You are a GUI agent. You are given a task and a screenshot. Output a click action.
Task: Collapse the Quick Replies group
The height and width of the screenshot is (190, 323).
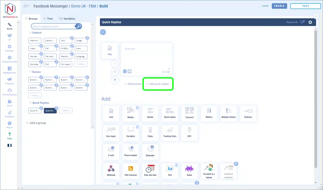pyautogui.click(x=30, y=103)
